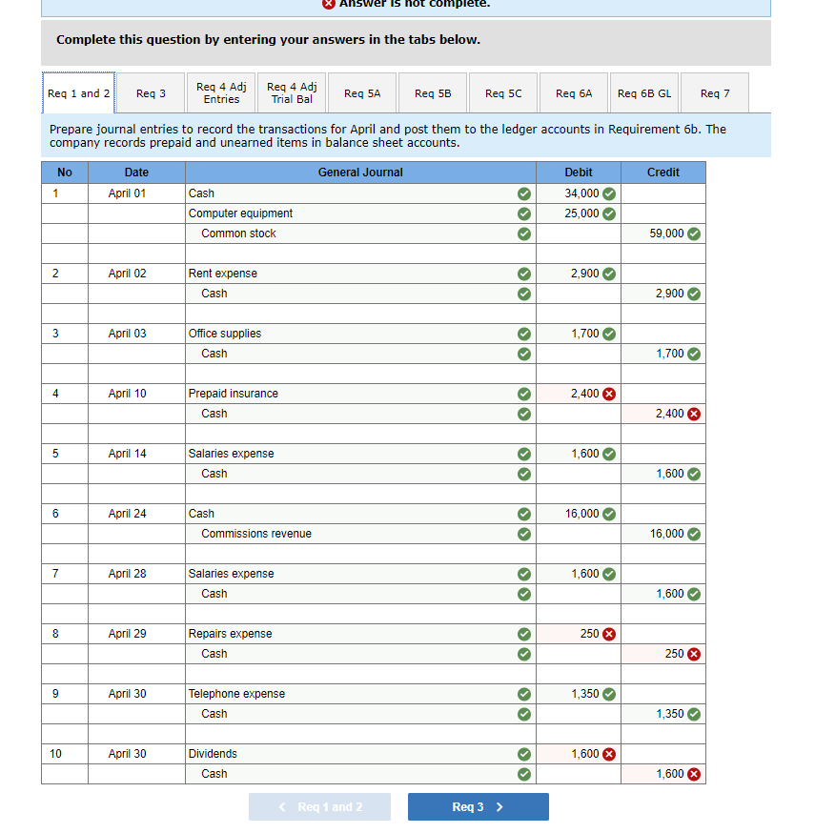Click the red X icon beside the 250 debit

pos(609,634)
